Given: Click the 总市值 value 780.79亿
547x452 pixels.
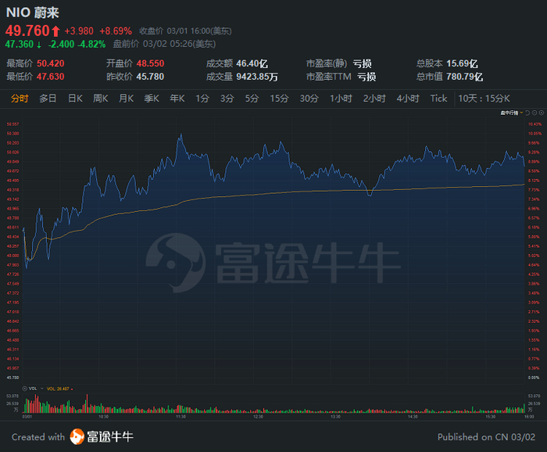Looking at the screenshot, I should tap(465, 77).
